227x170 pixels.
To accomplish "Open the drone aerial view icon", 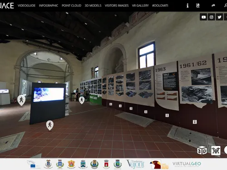I will [216, 151].
